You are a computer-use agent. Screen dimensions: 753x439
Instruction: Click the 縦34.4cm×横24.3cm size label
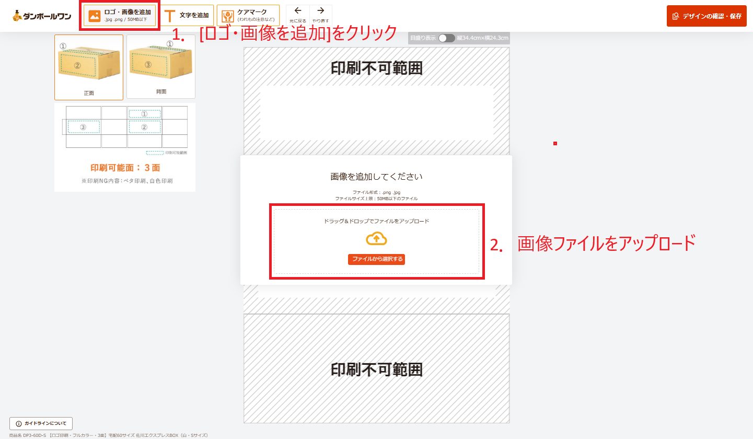[x=482, y=38]
